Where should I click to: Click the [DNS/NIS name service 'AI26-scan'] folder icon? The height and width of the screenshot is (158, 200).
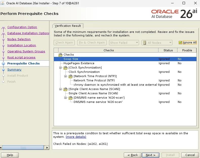click(71, 98)
